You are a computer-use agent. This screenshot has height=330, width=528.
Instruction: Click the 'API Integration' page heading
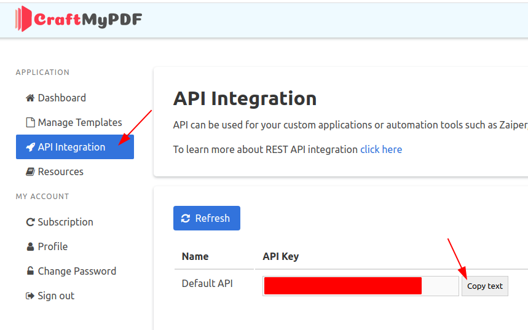point(245,99)
